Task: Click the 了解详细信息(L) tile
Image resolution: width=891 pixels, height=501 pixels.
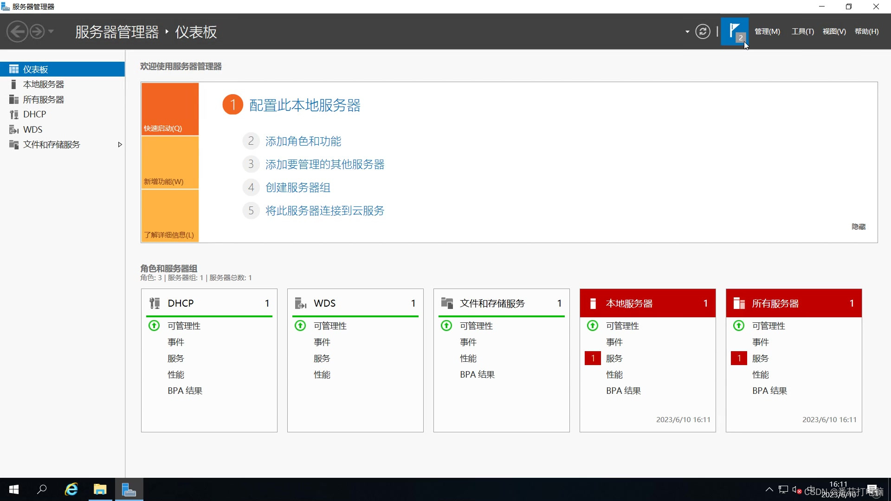Action: click(170, 216)
